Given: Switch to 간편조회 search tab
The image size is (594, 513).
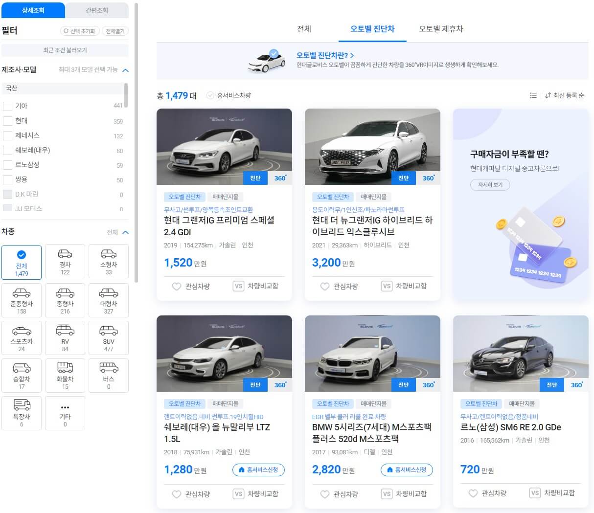Looking at the screenshot, I should (97, 10).
